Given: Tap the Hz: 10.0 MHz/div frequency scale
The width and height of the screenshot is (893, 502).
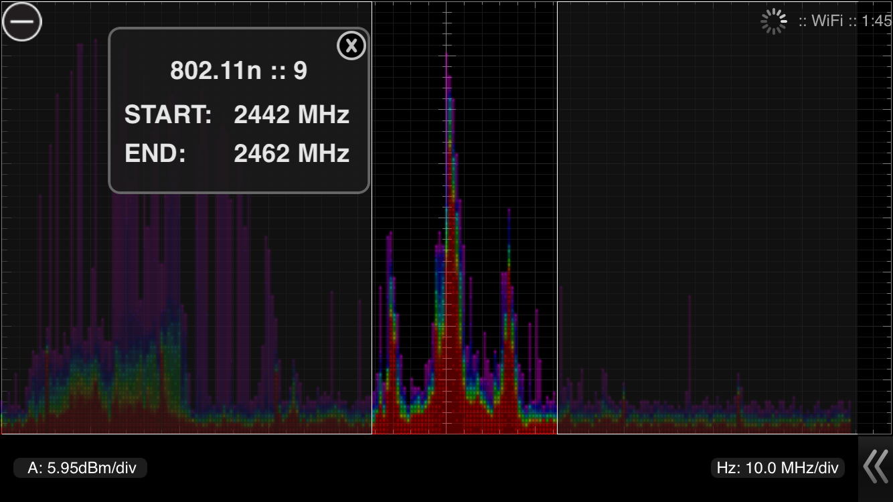Looking at the screenshot, I should (777, 468).
